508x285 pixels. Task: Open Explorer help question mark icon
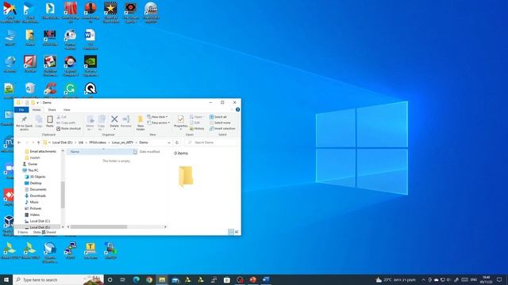point(238,110)
